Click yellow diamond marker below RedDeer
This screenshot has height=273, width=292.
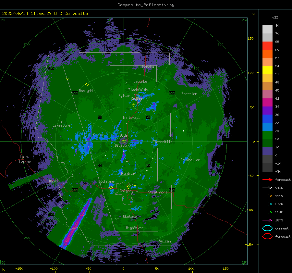pyautogui.click(x=133, y=105)
